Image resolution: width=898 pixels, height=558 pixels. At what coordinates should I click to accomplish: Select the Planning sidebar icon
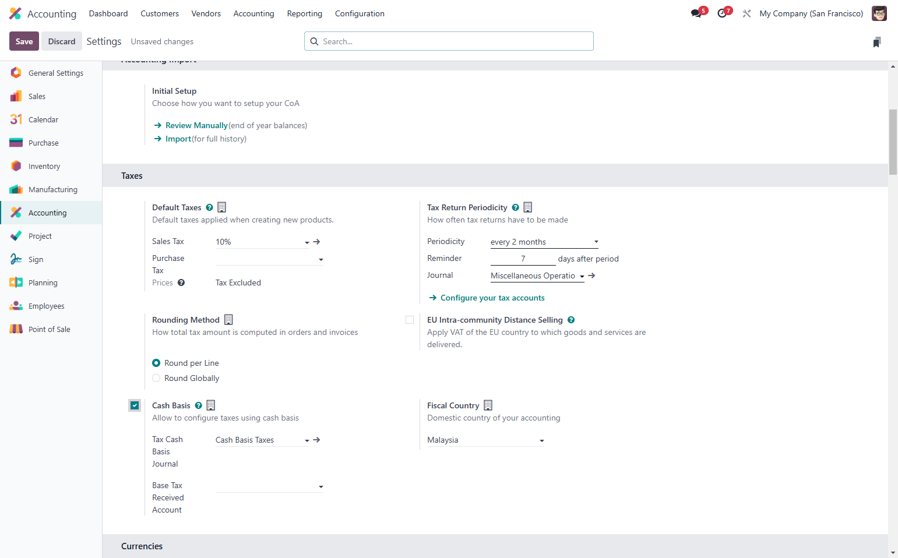16,282
